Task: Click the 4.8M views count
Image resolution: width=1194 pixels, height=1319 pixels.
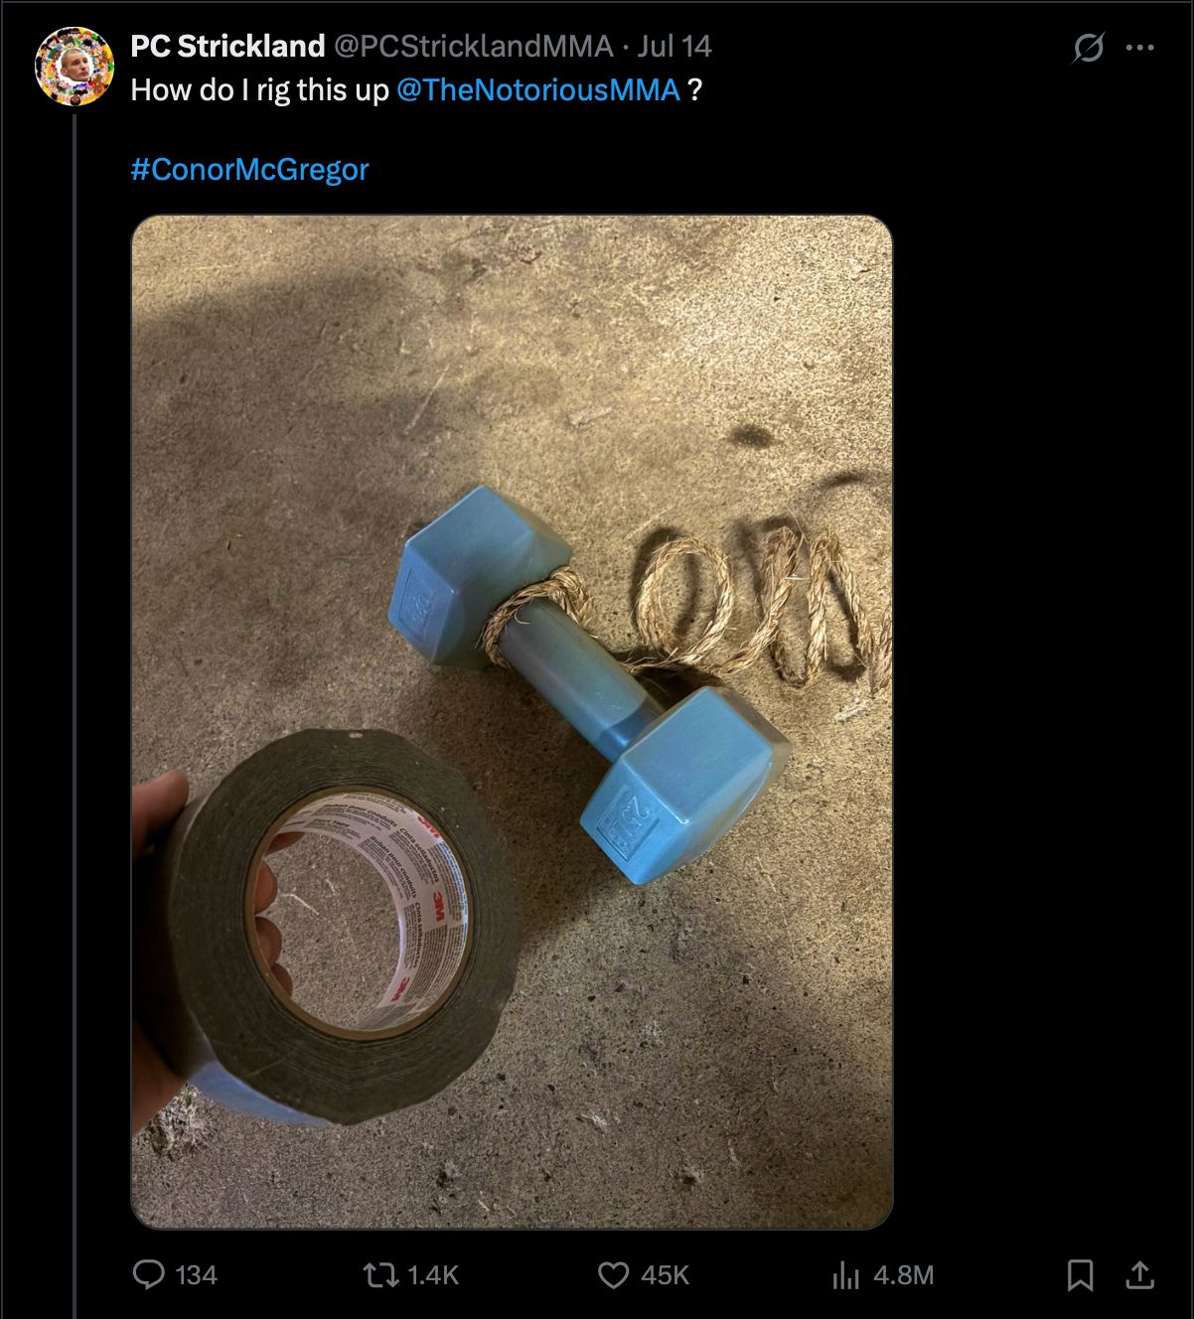Action: [903, 1275]
